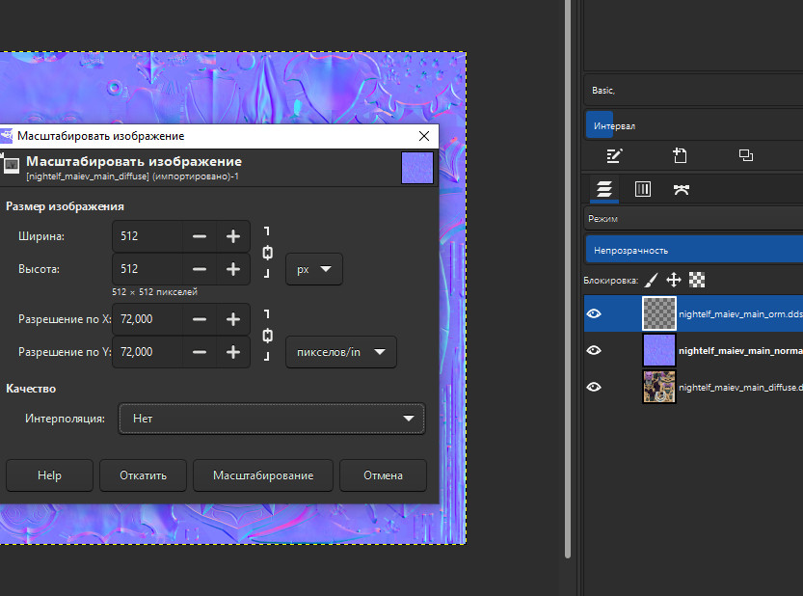The width and height of the screenshot is (803, 596).
Task: Open the пикселов/in resolution unit dropdown
Action: 340,352
